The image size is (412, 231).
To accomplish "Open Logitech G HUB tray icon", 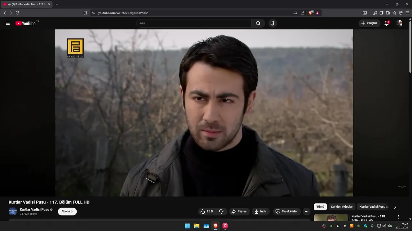I will coord(338,226).
